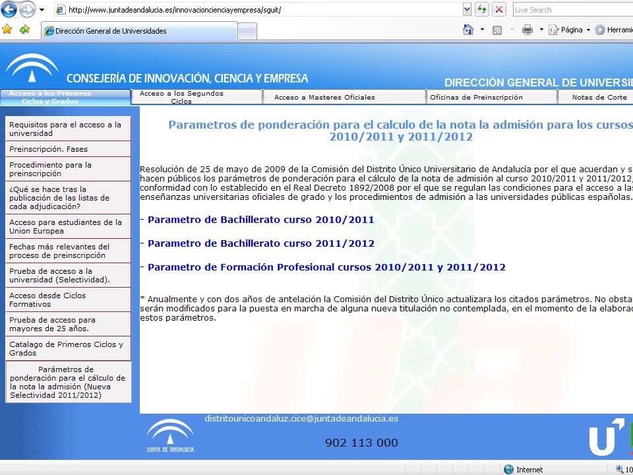Viewport: 633px width, 475px height.
Task: Open the Página menu
Action: pos(569,30)
